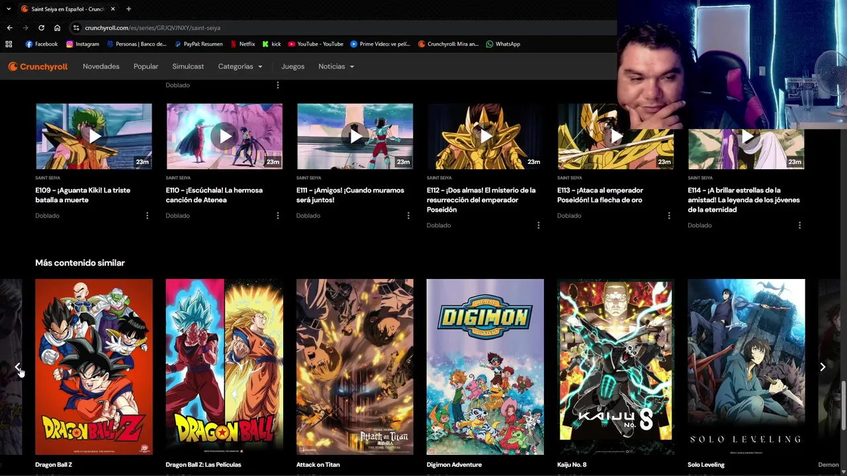This screenshot has height=476, width=847.
Task: Open Personas | Banco de... bookmark
Action: tap(136, 44)
